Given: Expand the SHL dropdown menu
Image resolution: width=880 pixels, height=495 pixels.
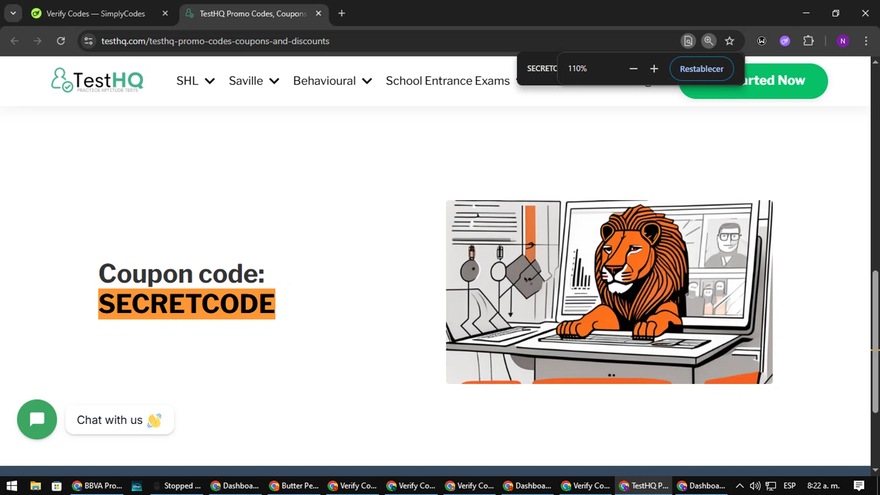Looking at the screenshot, I should (195, 81).
